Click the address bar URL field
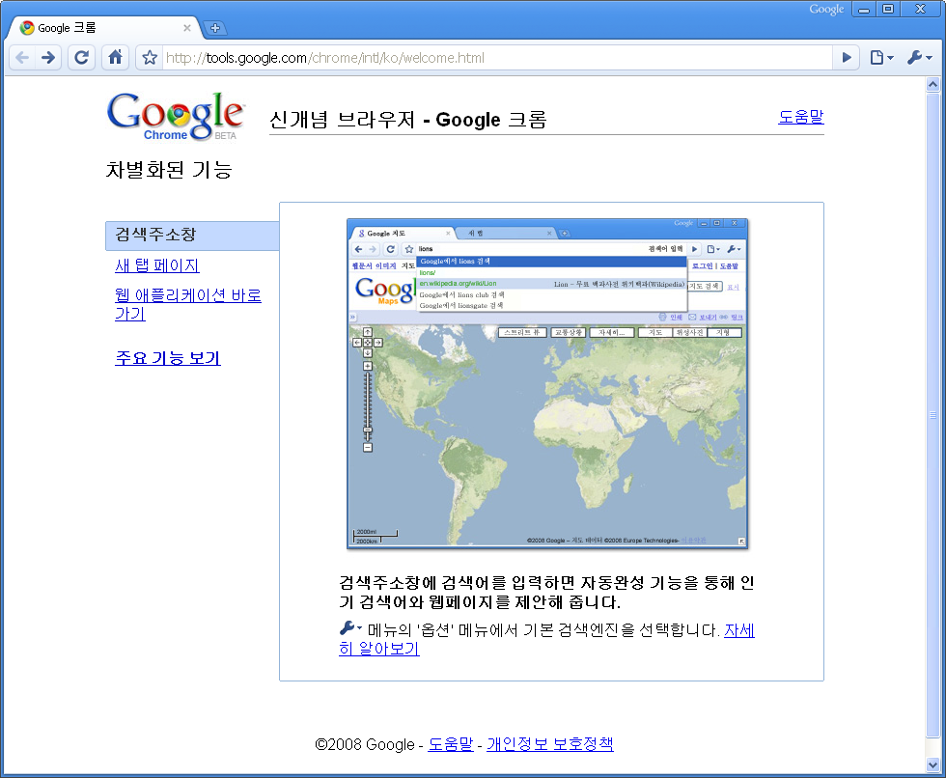946x778 pixels. tap(498, 58)
